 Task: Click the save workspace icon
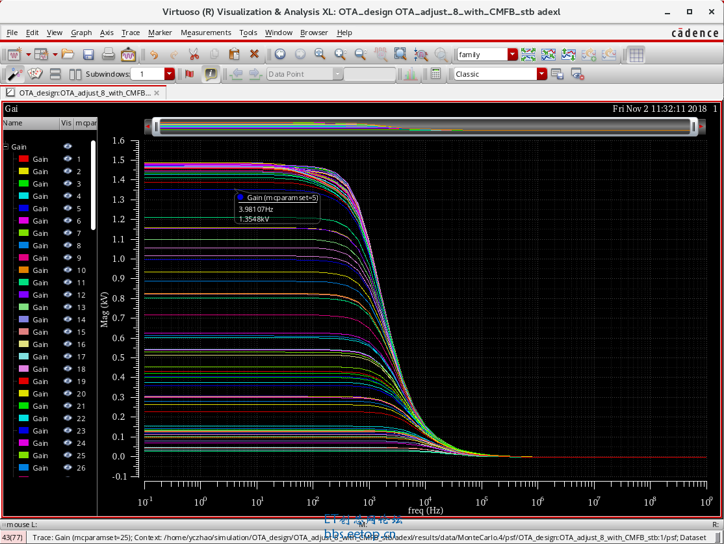[x=558, y=74]
